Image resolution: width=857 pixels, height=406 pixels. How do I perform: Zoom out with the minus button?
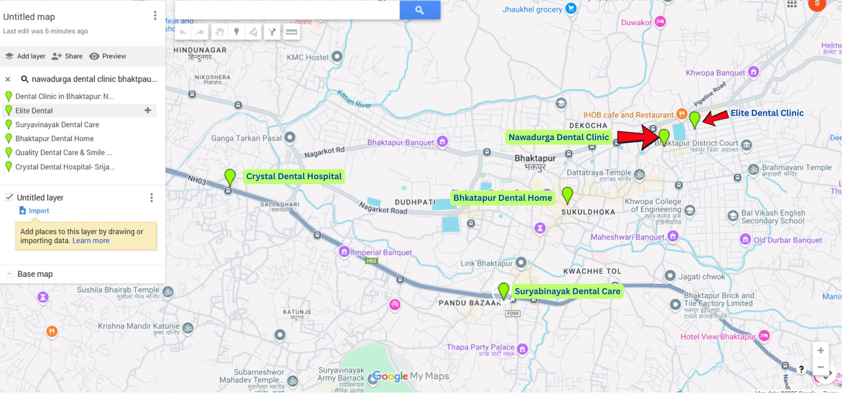(821, 367)
